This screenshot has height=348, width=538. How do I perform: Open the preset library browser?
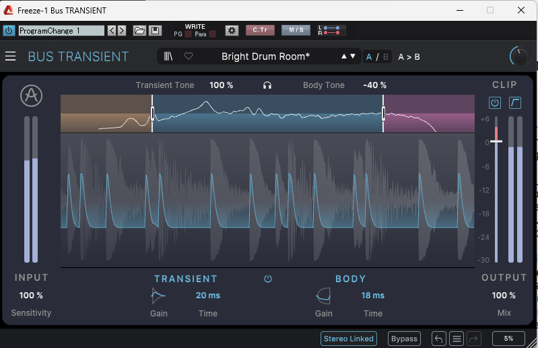168,56
